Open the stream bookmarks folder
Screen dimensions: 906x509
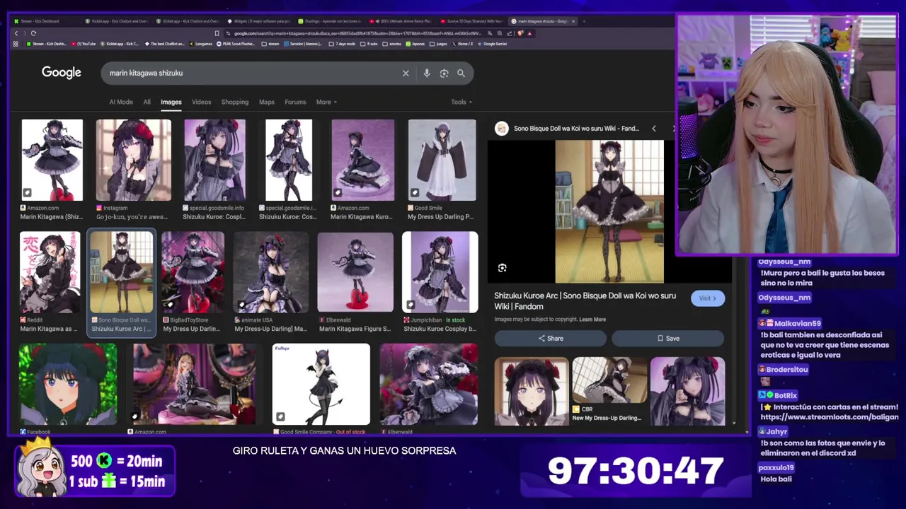pos(270,44)
